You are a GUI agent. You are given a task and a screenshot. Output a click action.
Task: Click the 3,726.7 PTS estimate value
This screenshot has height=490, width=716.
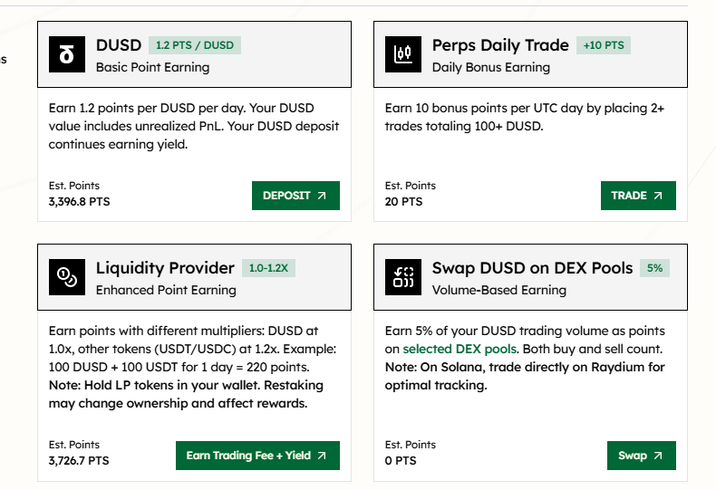(79, 461)
